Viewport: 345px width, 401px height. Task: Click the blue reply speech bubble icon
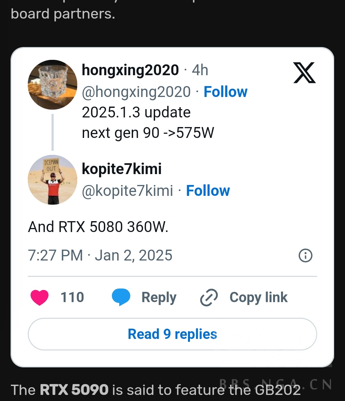pos(121,297)
